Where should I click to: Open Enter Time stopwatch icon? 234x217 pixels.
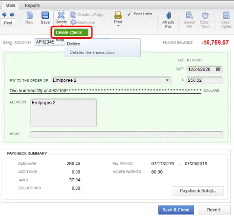click(205, 16)
